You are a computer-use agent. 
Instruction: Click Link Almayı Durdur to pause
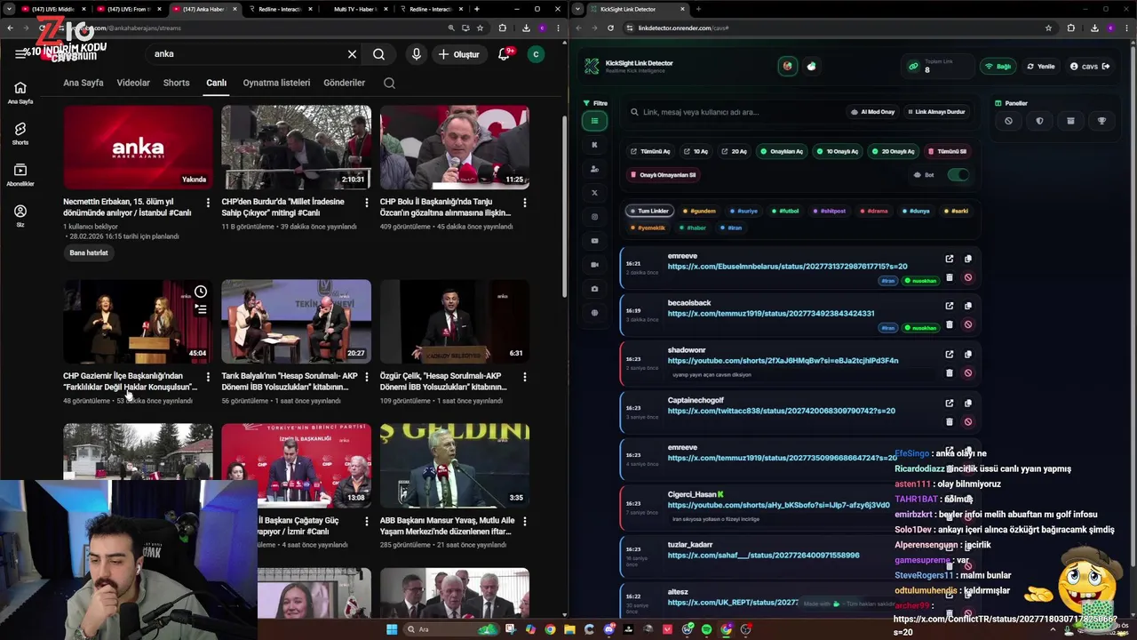coord(936,112)
